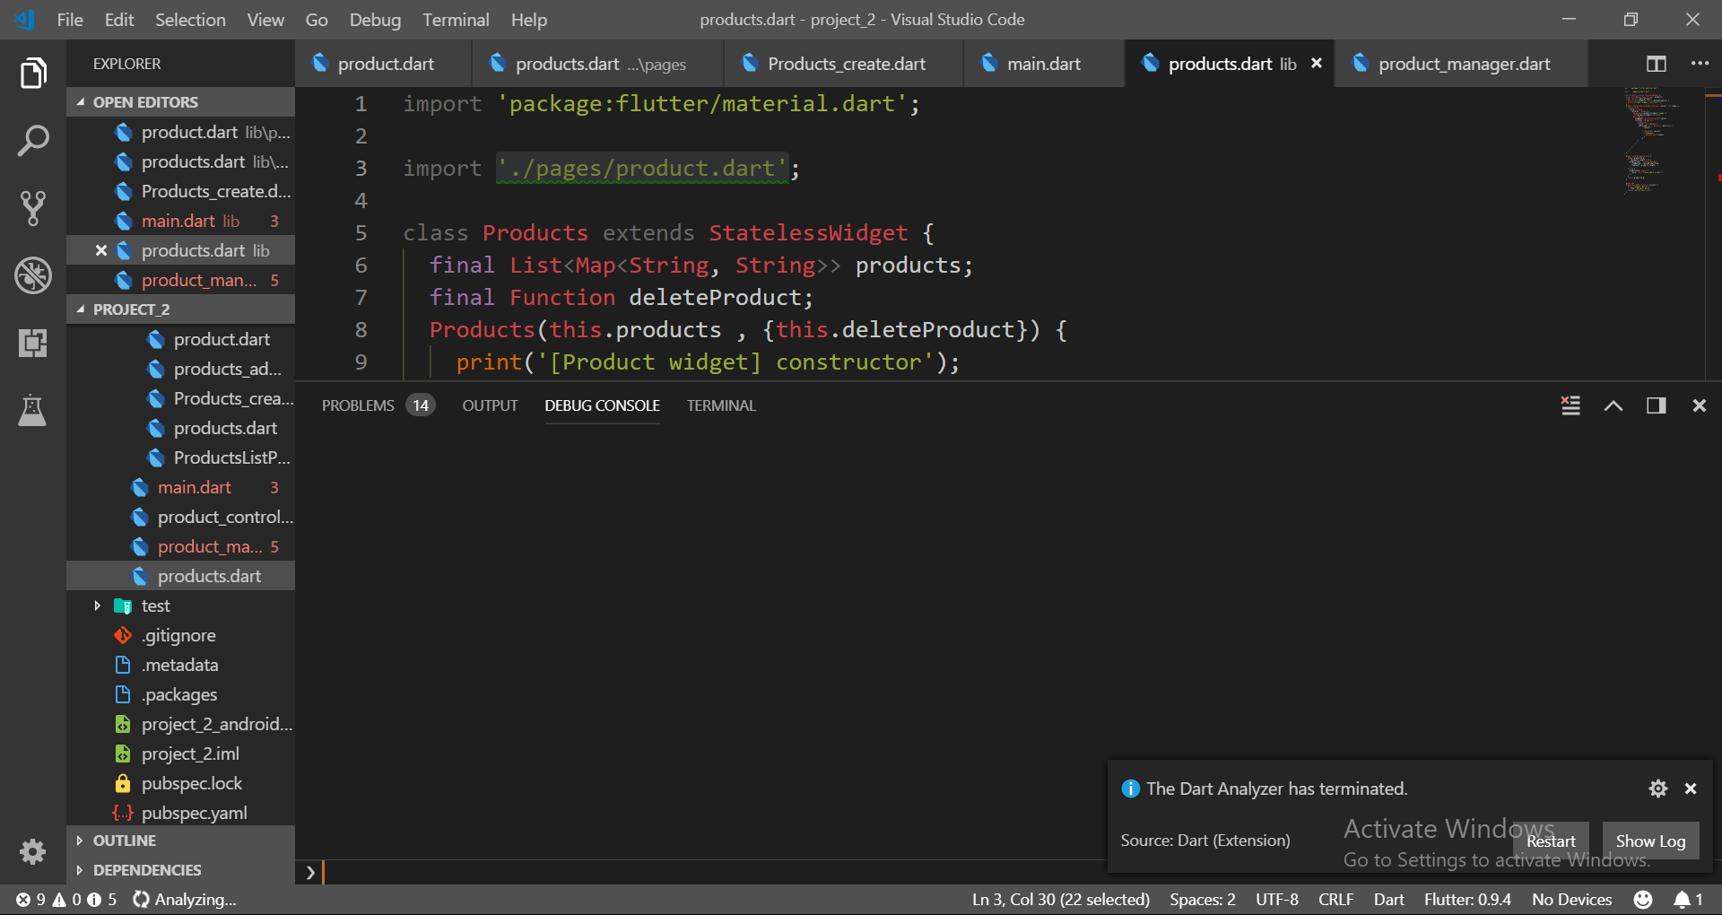
Task: Click Show Log in the Dart Analyzer notification
Action: (1650, 841)
